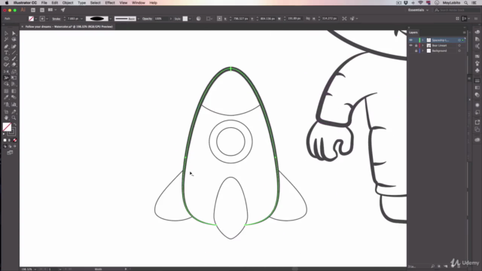This screenshot has height=271, width=482.
Task: Select the Eyedropper tool
Action: [6, 97]
